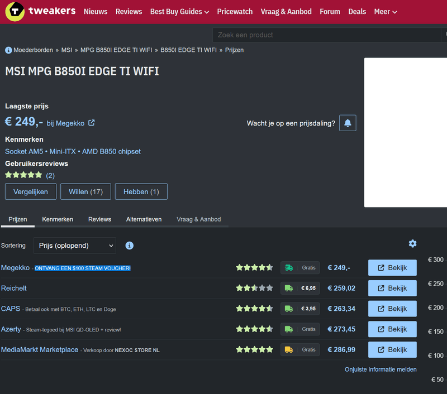447x394 pixels.
Task: Click the sorting info icon
Action: (x=130, y=246)
